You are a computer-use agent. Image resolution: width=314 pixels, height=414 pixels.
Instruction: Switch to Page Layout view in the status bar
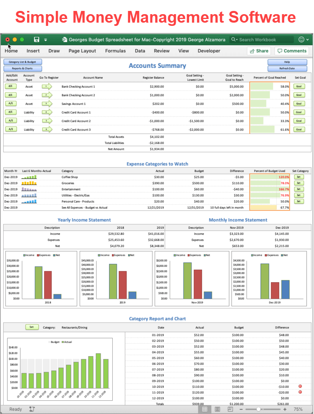point(217,409)
